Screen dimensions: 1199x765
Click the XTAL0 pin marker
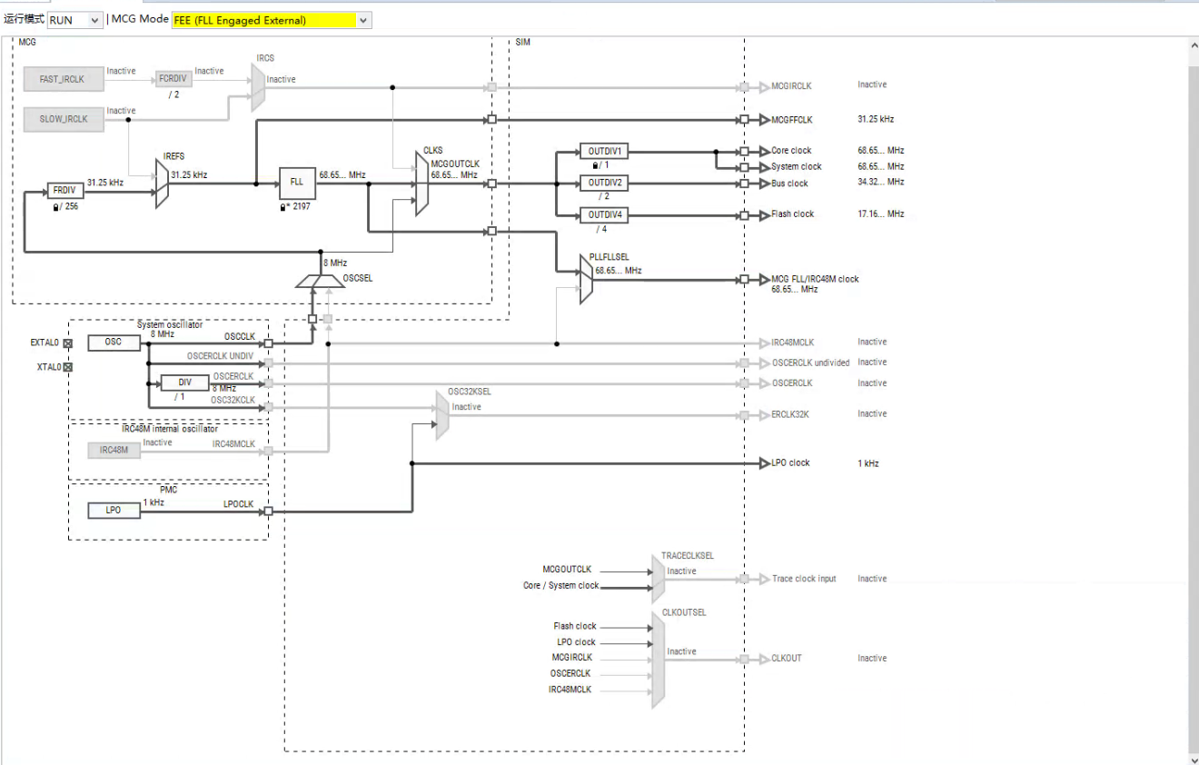(x=67, y=367)
